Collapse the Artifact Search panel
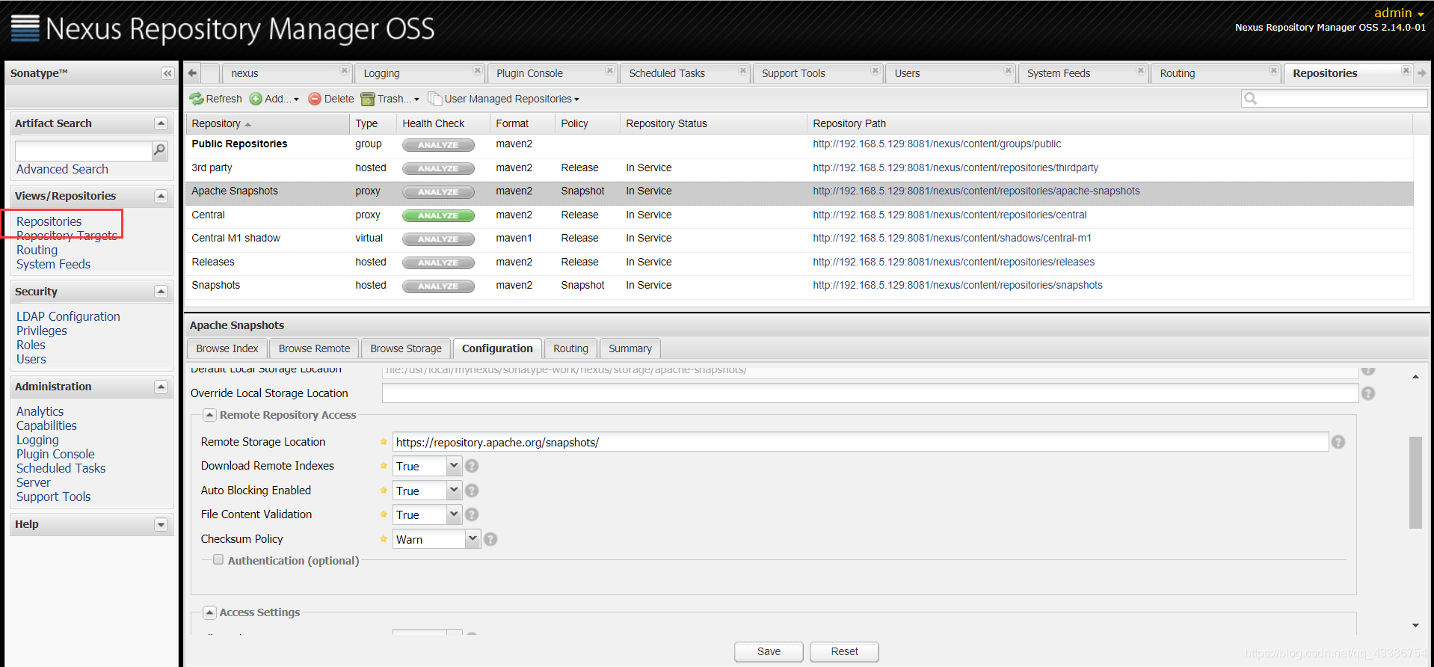1434x667 pixels. (161, 123)
